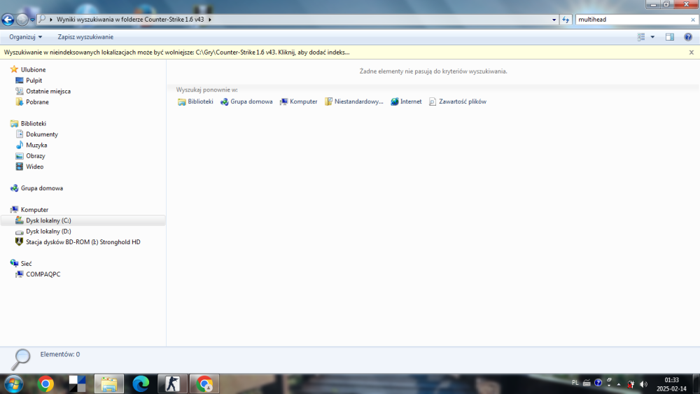The width and height of the screenshot is (700, 394).
Task: Open the address bar history dropdown arrow
Action: click(554, 20)
